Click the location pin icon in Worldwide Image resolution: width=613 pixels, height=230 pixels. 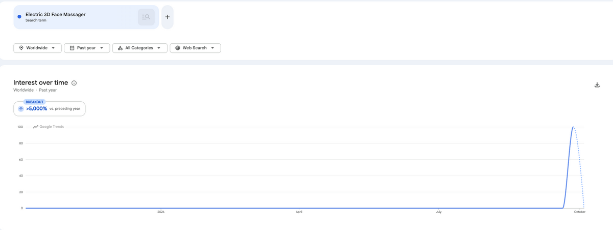21,48
